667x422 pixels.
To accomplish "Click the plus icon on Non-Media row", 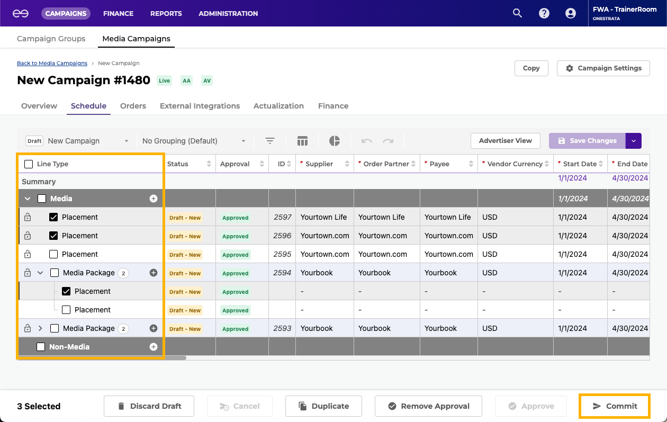I will [153, 347].
